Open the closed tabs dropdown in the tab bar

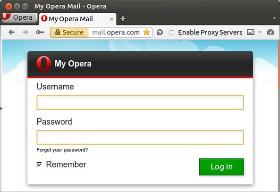pos(274,18)
